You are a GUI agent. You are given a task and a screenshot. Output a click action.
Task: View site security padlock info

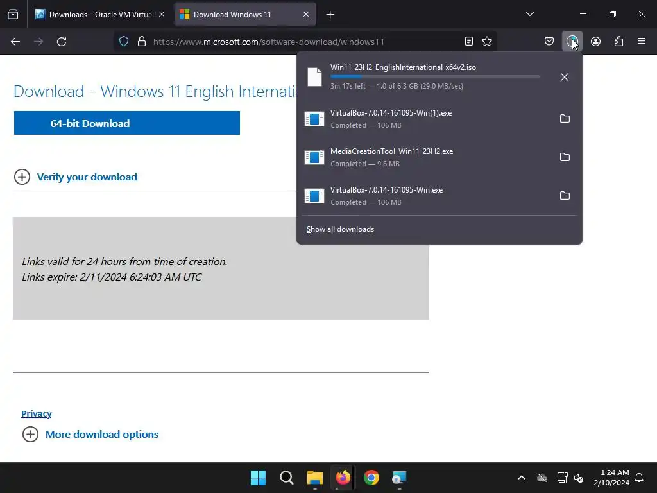pos(142,42)
